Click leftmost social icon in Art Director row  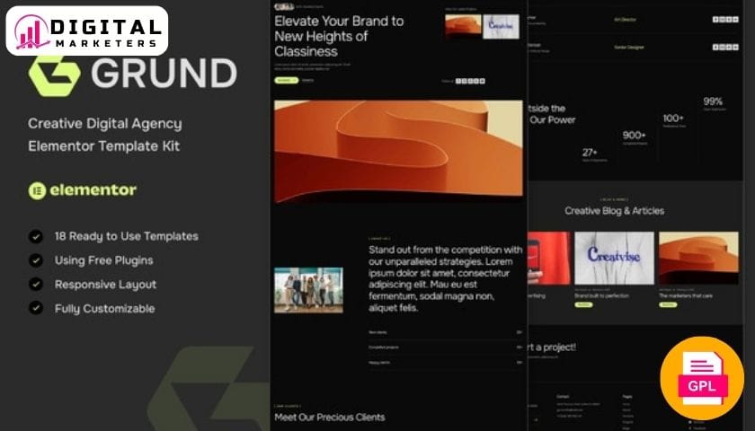[x=715, y=19]
